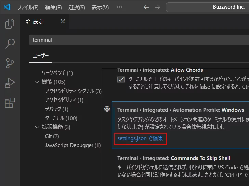Click the VS Code logo icon

click(7, 7)
